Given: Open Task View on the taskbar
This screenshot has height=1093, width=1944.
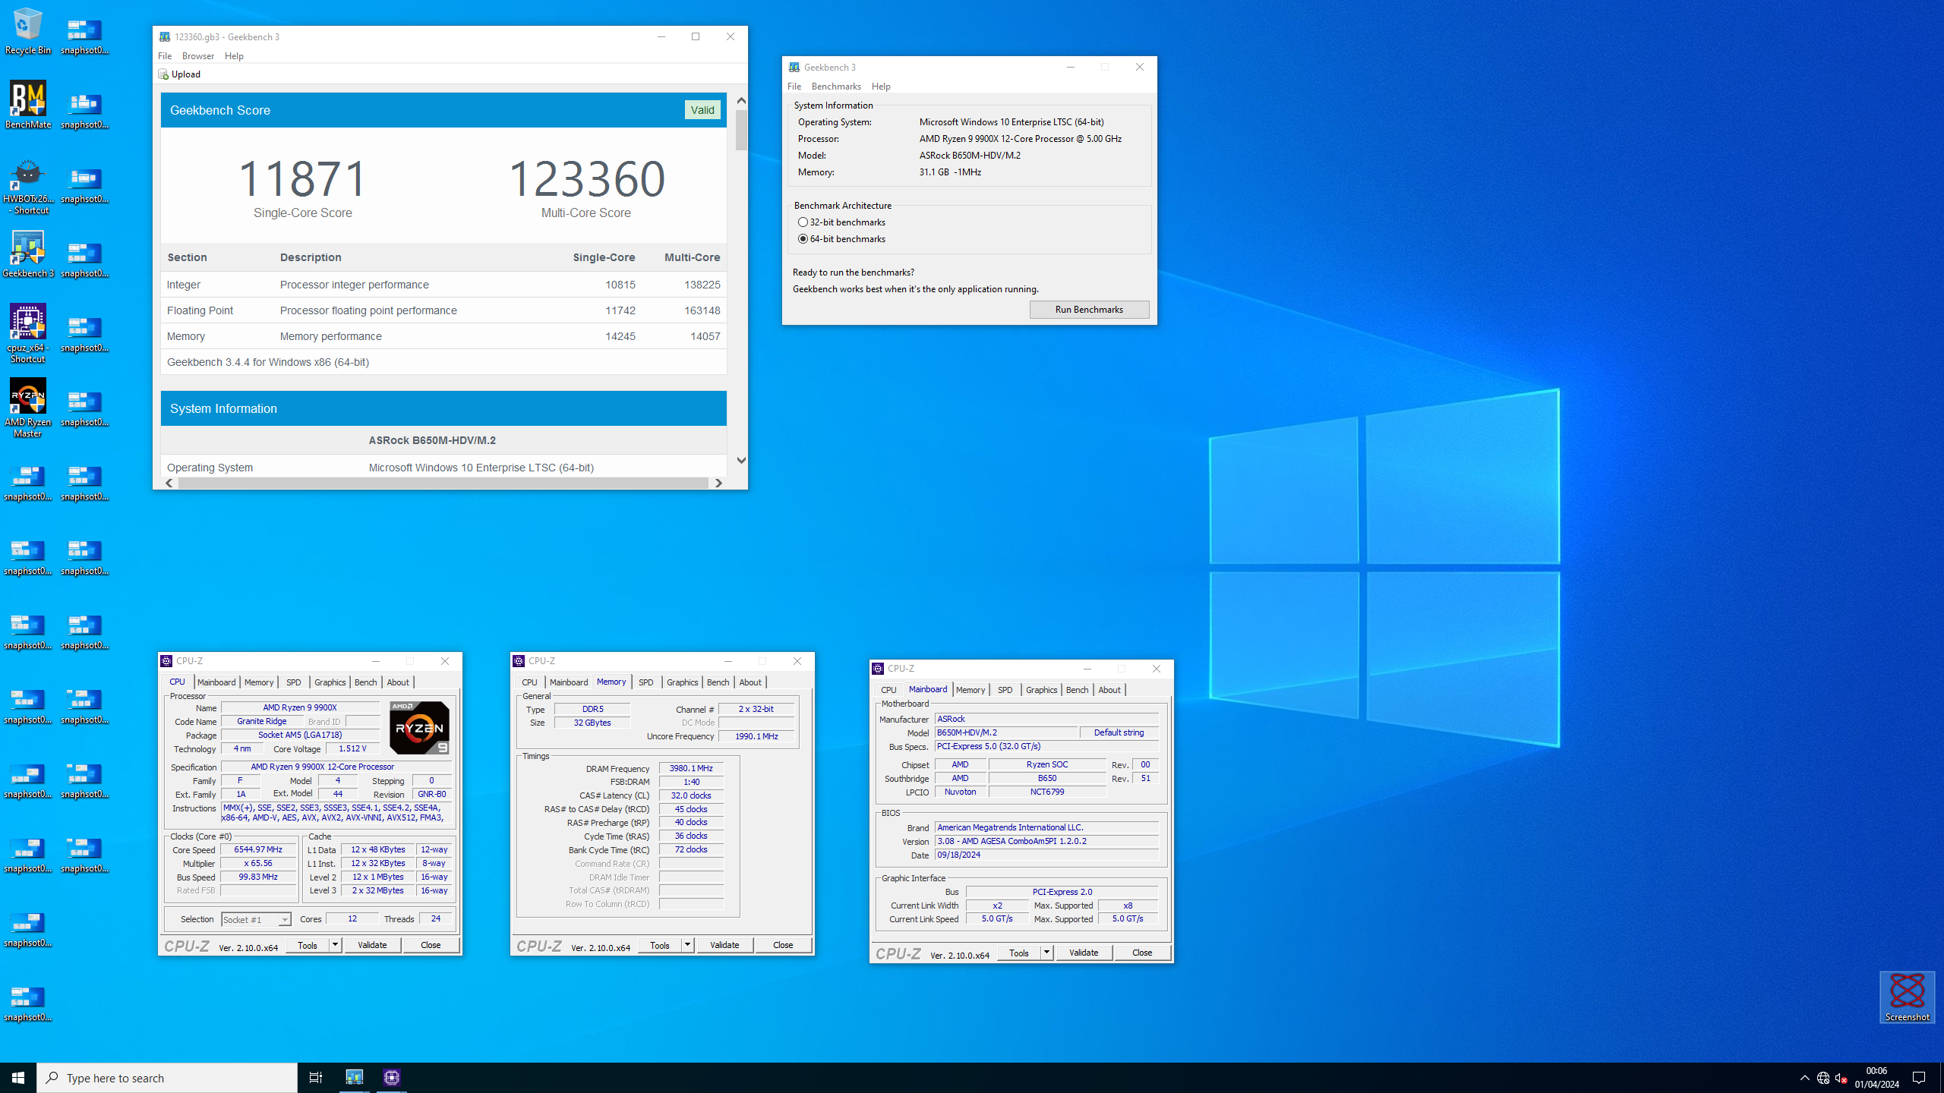Looking at the screenshot, I should click(x=316, y=1078).
